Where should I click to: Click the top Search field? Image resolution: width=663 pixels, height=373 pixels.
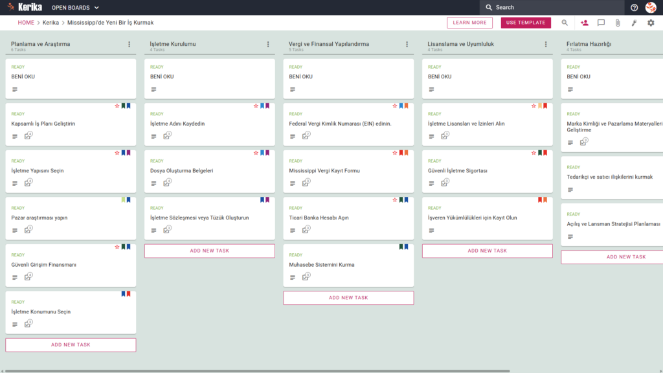tap(552, 7)
